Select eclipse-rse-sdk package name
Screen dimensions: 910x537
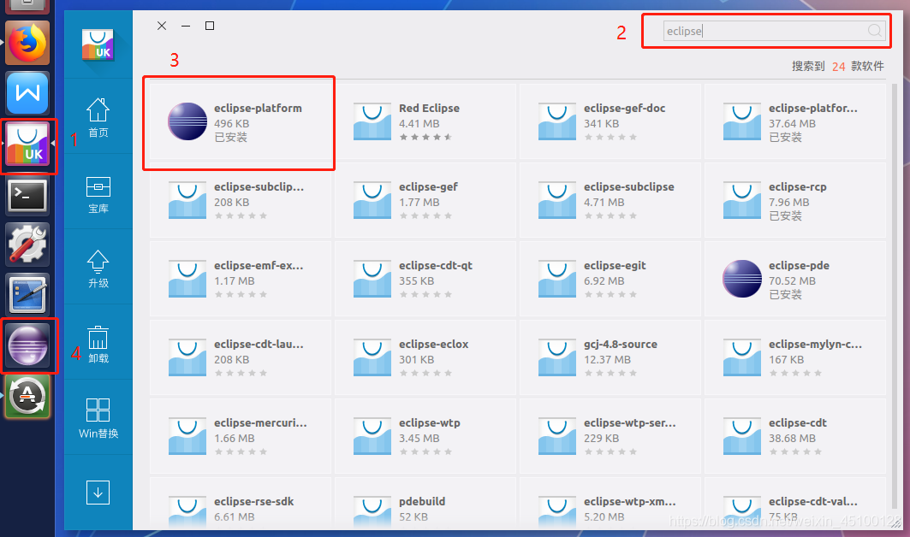(x=253, y=501)
